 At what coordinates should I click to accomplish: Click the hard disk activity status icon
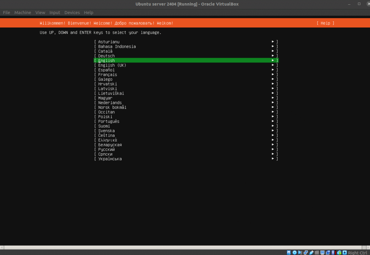(289, 252)
